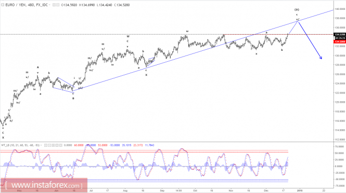
Task: Click the second WT_LB legend control icon
Action: coord(49,145)
